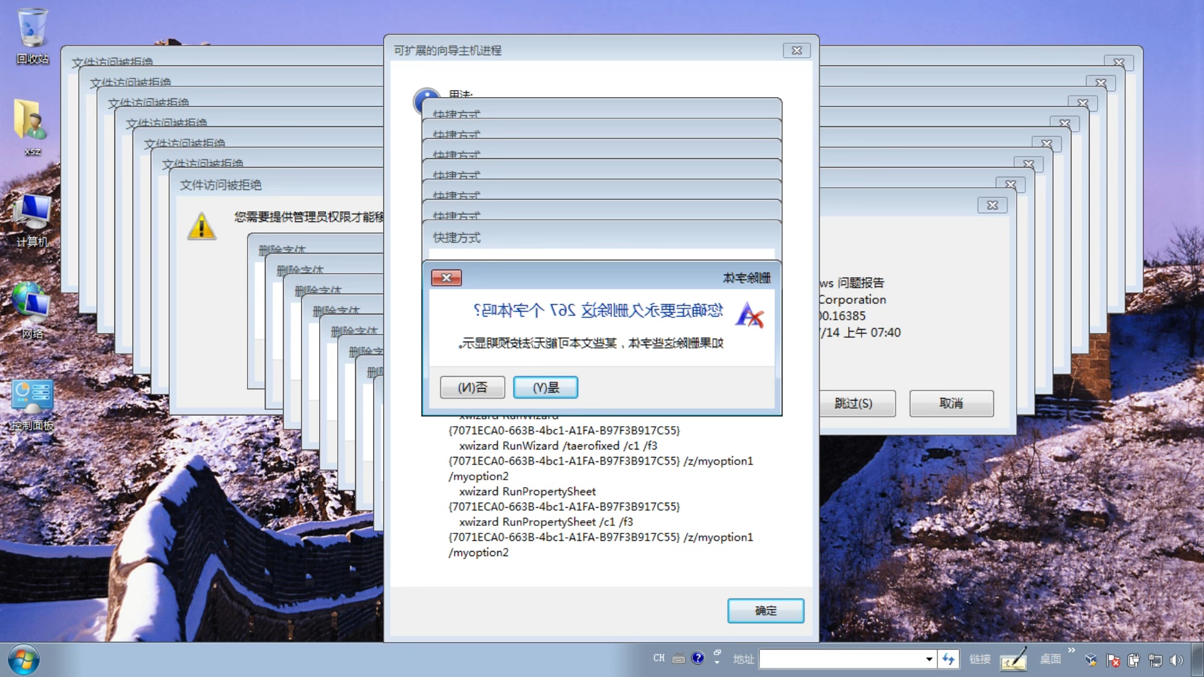
Task: Click the language bar restore icon
Action: click(717, 653)
